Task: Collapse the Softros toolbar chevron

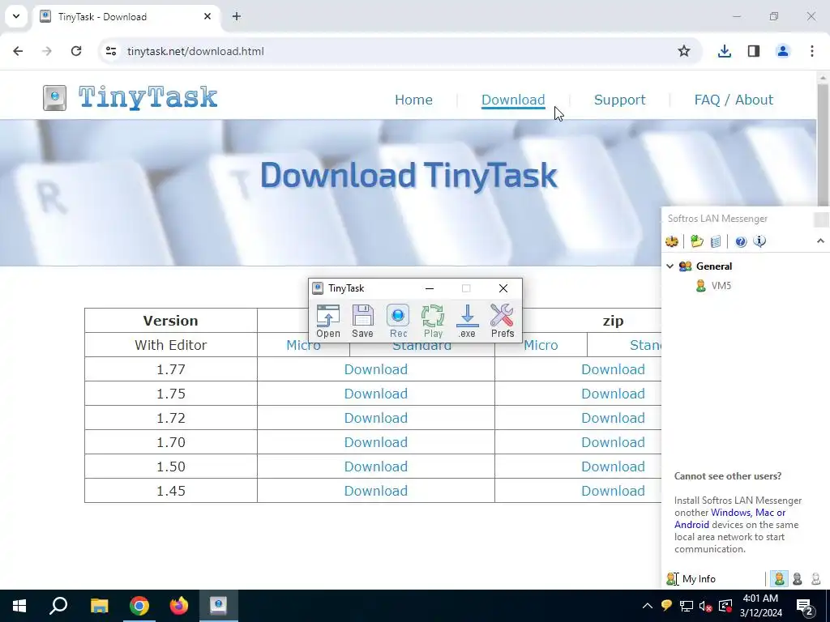Action: (x=820, y=241)
